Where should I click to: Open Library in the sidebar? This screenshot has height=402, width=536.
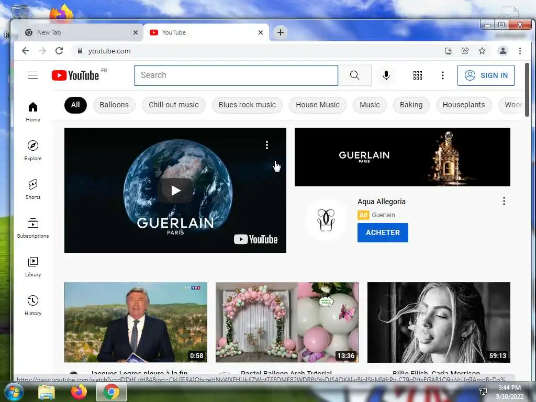(33, 266)
